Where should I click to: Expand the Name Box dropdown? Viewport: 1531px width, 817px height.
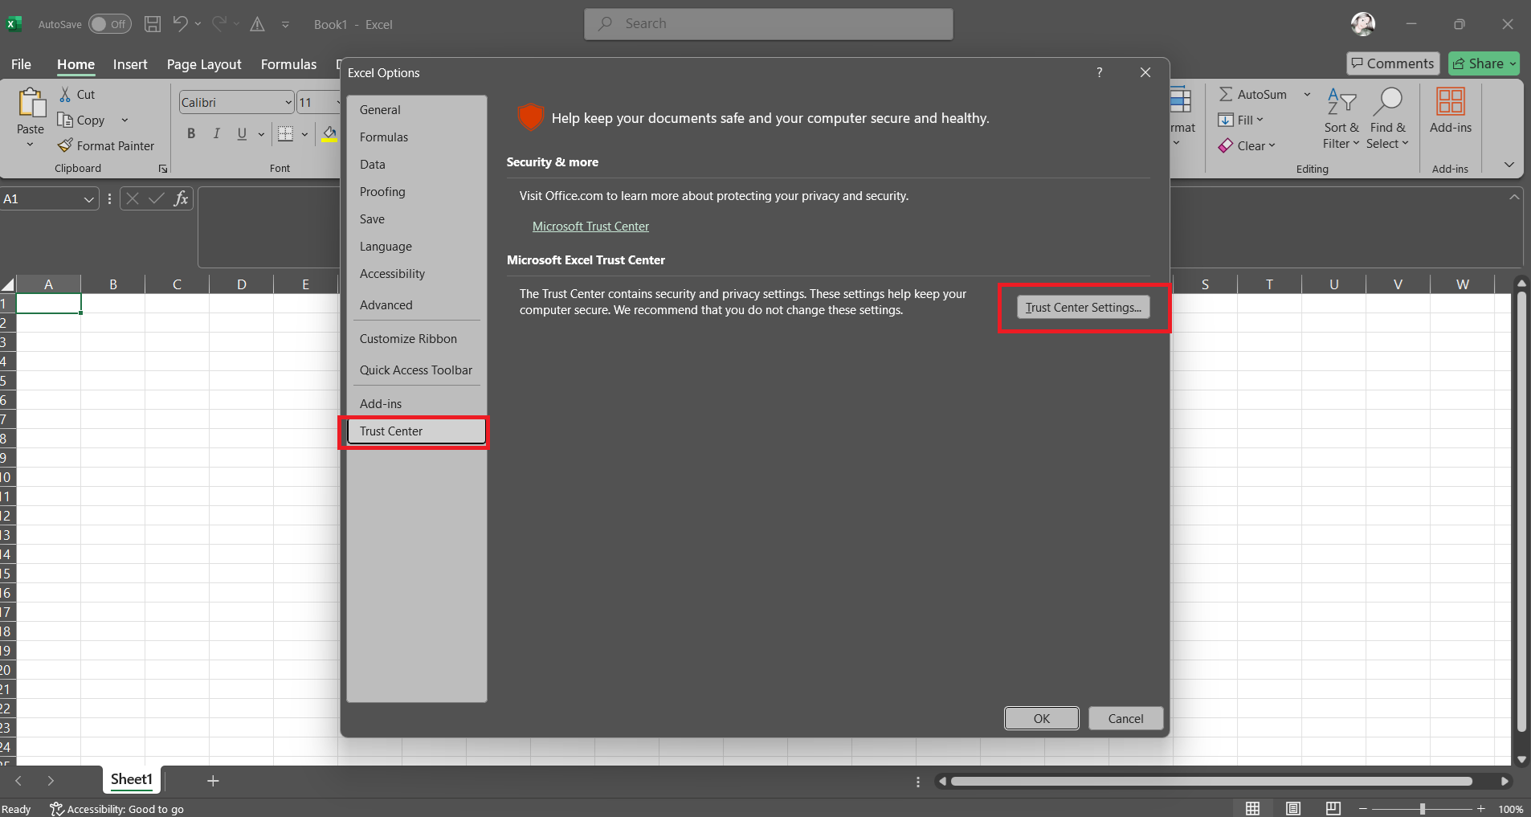pos(88,199)
